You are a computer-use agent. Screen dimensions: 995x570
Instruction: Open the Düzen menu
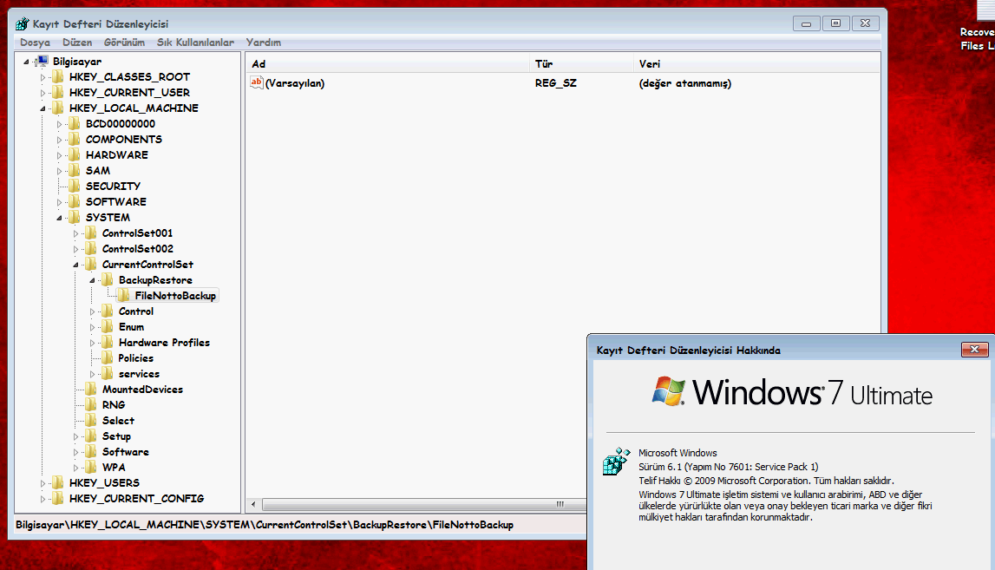pyautogui.click(x=77, y=43)
